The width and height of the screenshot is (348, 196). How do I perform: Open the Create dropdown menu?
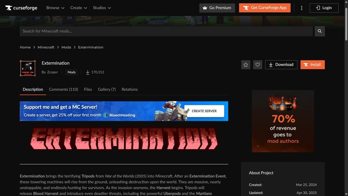coord(79,7)
